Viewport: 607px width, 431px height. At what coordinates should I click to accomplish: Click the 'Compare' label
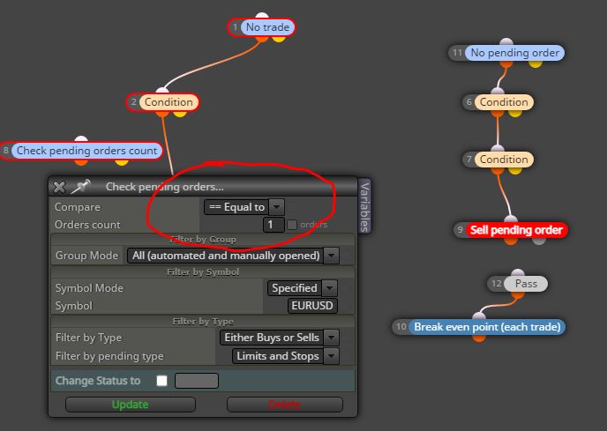[78, 207]
